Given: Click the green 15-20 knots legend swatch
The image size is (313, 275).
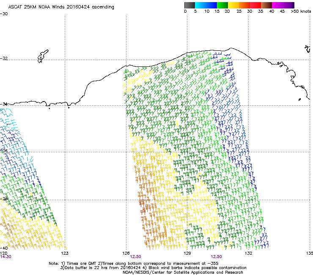Looking at the screenshot, I should point(222,5).
